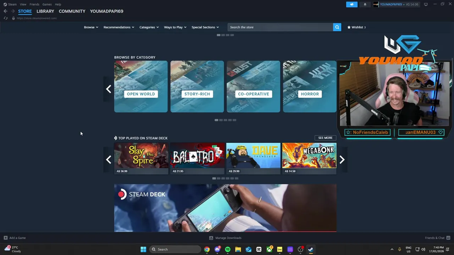The height and width of the screenshot is (255, 454).
Task: Click the Windows taskbar Search box
Action: (175, 249)
